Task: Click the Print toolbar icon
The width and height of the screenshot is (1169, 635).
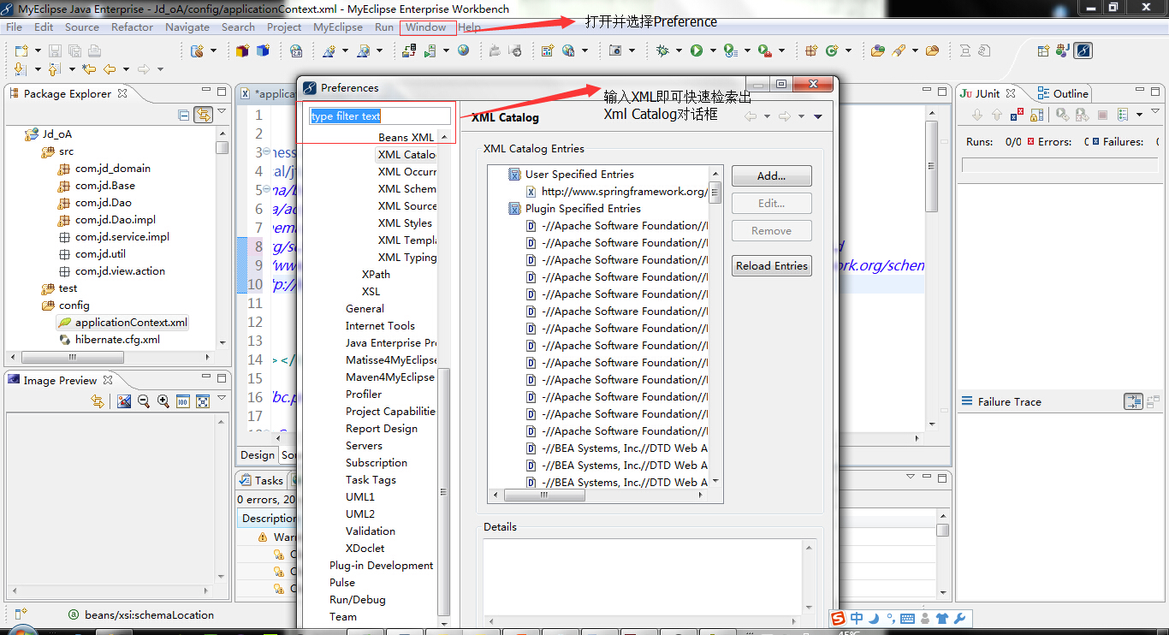Action: click(93, 51)
